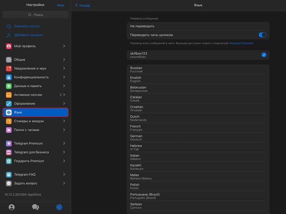Open the Данные и память menu item
Image resolution: width=286 pixels, height=214 pixels.
click(35, 86)
